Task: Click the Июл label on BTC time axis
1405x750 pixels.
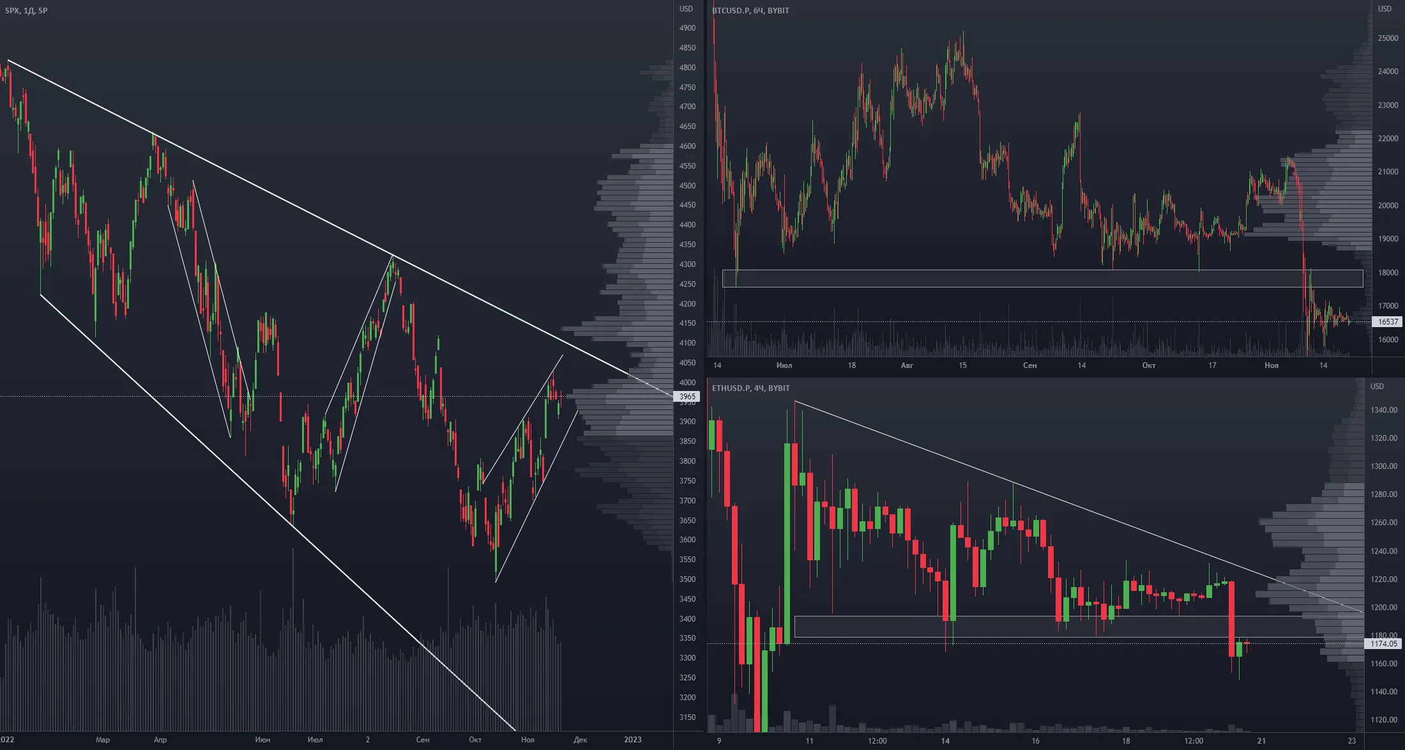Action: (x=784, y=365)
